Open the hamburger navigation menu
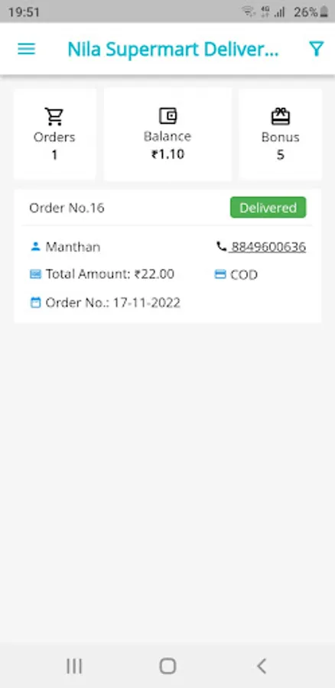This screenshot has width=335, height=688. [x=26, y=49]
